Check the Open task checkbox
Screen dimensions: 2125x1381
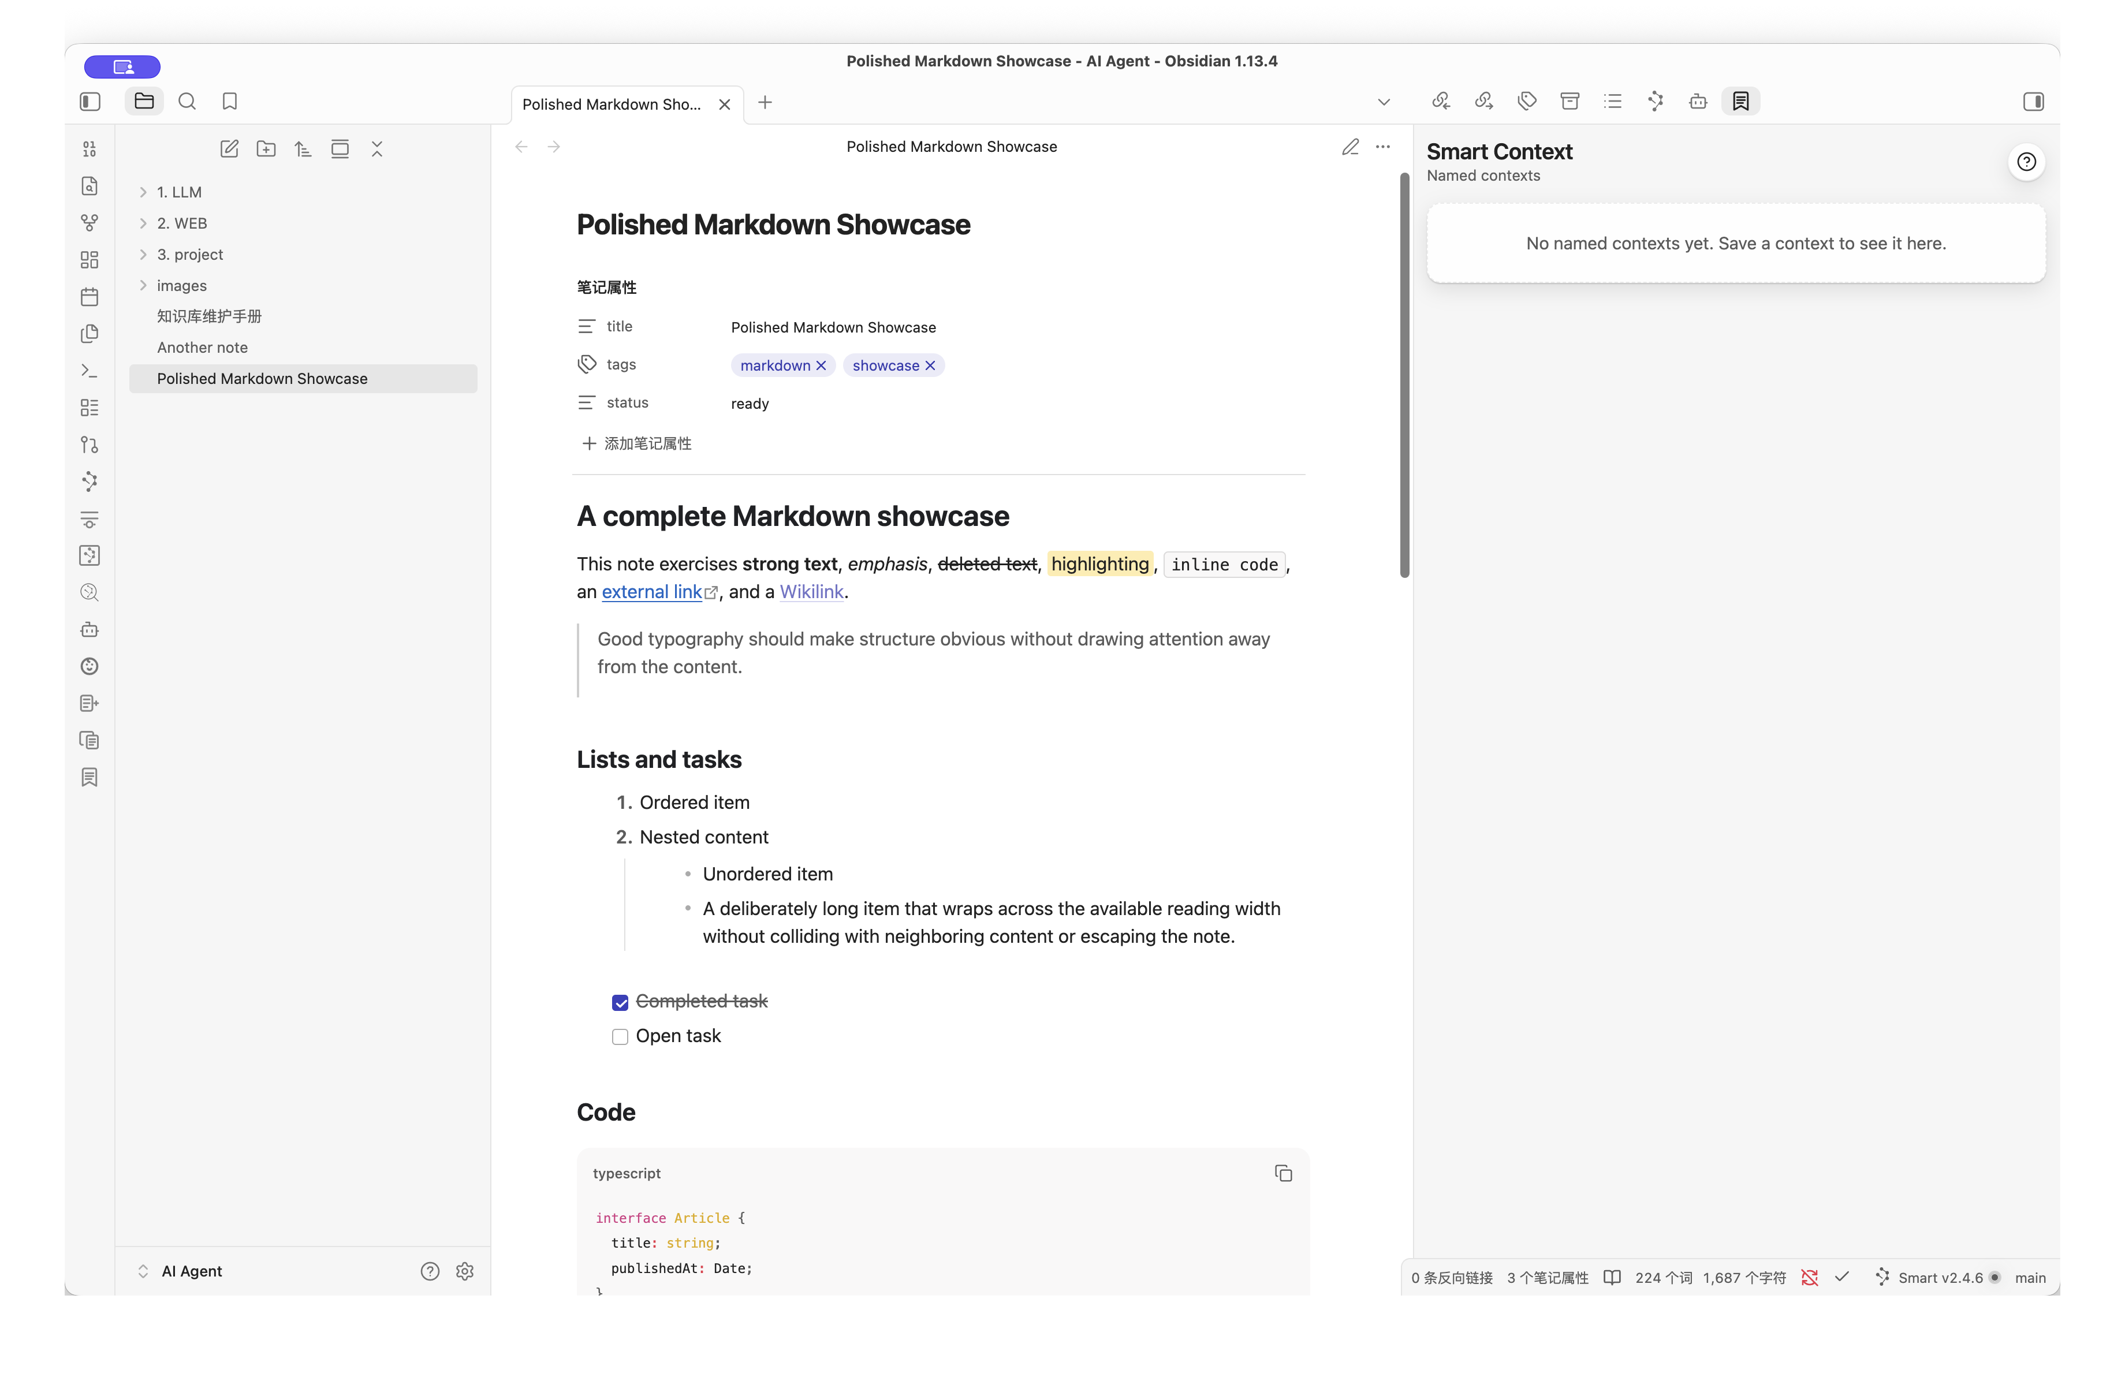[x=620, y=1036]
